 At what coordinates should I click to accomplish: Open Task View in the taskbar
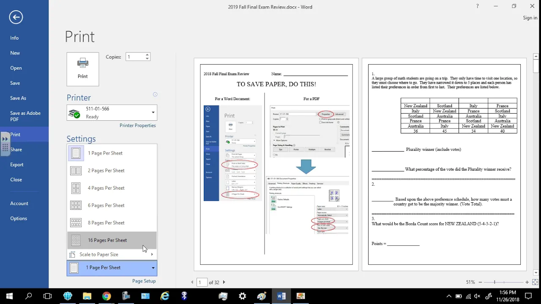[48, 296]
